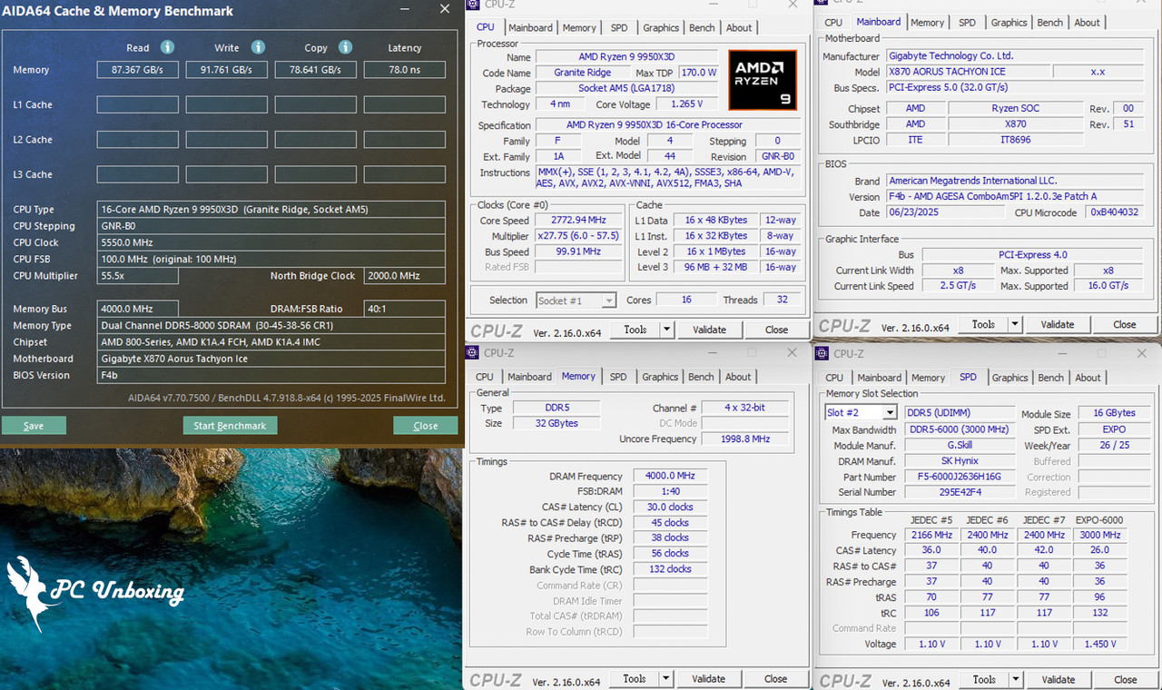
Task: Click the Max TDP value 170.0 W
Action: pos(697,73)
